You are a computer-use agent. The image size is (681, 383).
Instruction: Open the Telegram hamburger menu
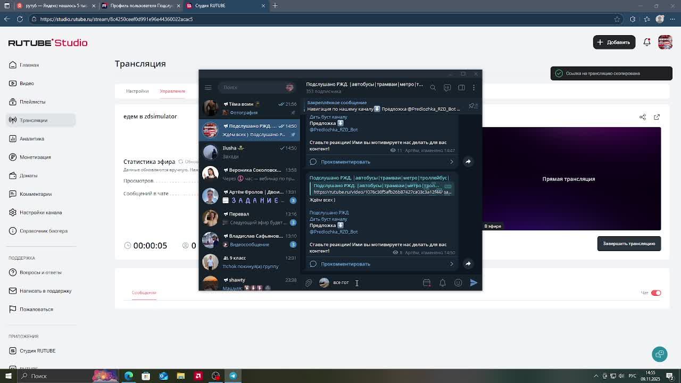click(208, 87)
